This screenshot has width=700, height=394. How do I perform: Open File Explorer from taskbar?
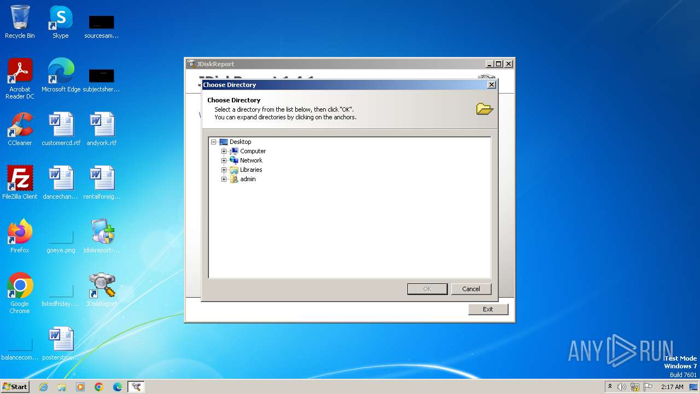62,387
